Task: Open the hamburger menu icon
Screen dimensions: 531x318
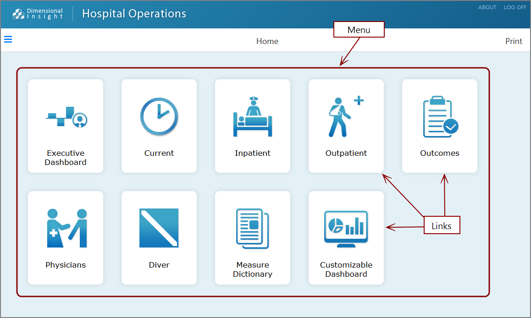Action: click(x=8, y=39)
